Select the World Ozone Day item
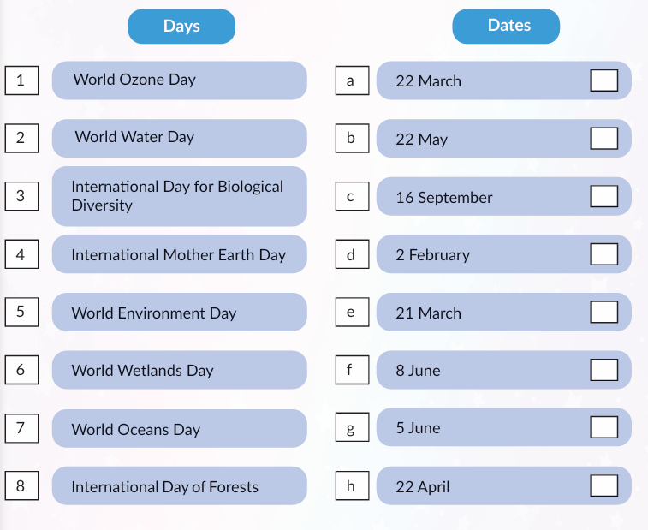Image resolution: width=648 pixels, height=530 pixels. [x=179, y=80]
